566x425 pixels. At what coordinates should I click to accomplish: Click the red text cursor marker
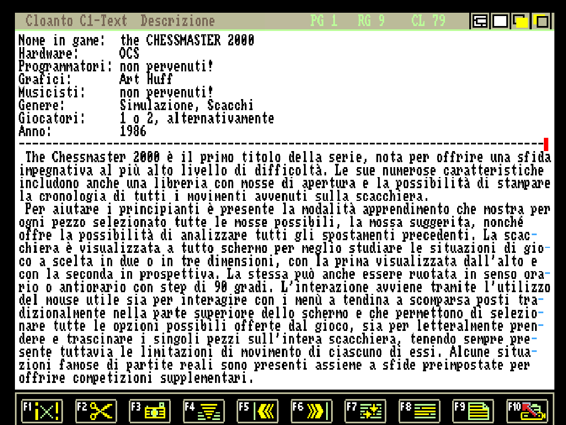coord(546,144)
